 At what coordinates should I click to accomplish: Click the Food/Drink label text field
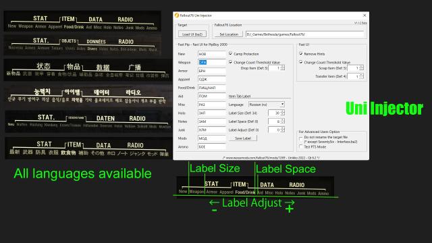coord(211,88)
